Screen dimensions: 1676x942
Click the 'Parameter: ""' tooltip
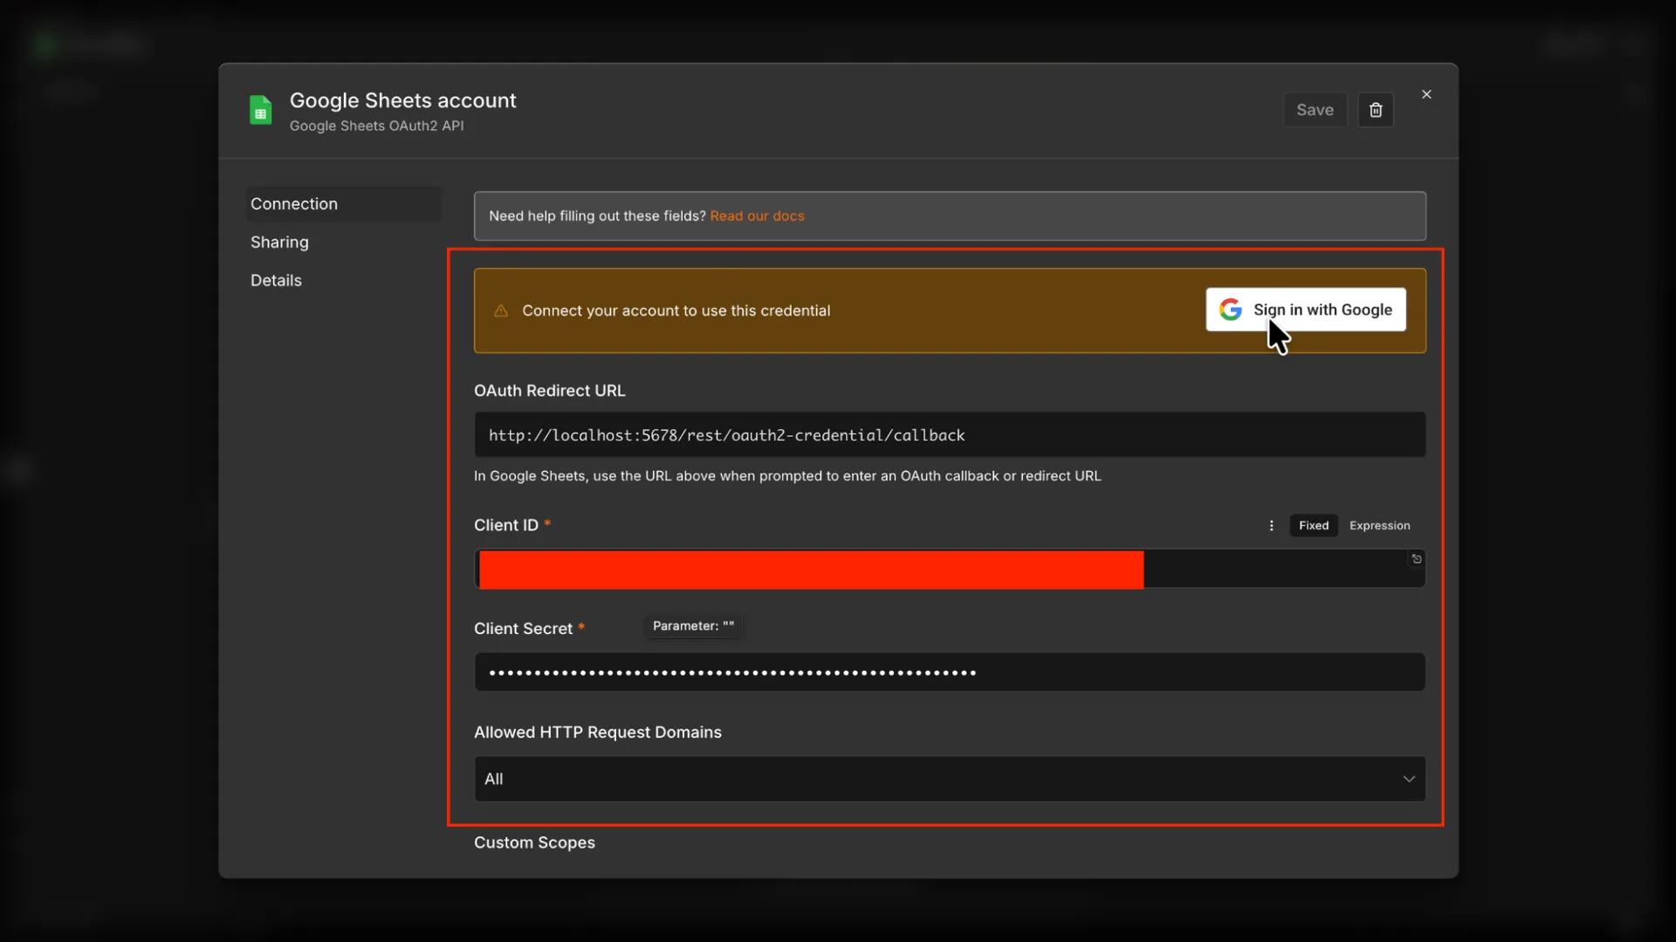coord(693,626)
